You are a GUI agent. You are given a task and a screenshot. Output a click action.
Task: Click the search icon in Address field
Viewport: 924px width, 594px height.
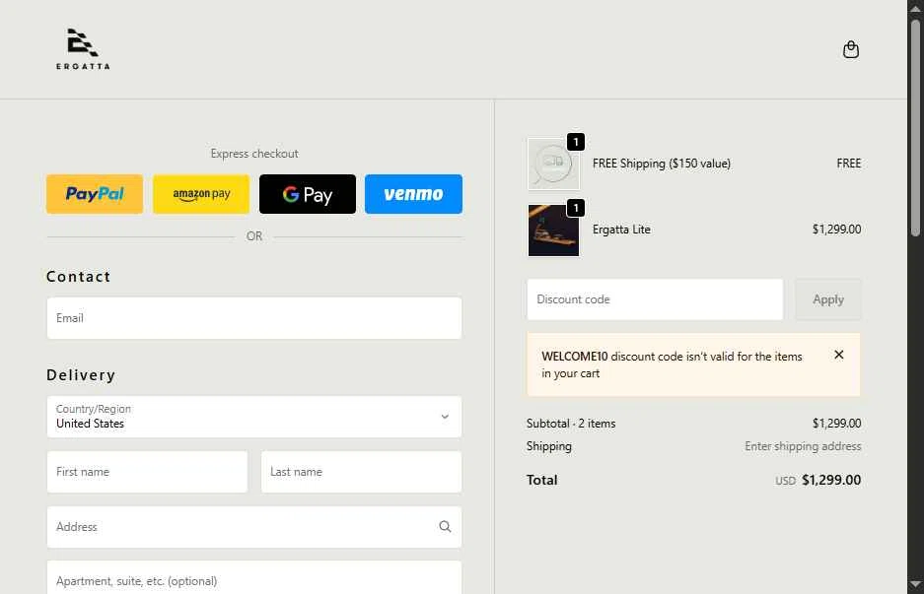[x=445, y=526]
